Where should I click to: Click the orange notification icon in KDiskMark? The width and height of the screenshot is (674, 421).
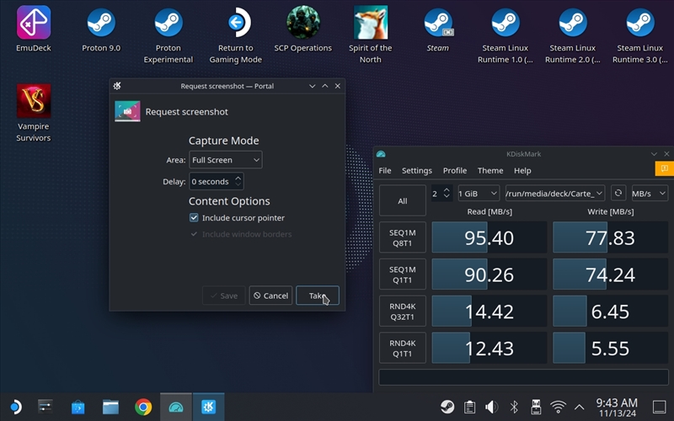(666, 169)
